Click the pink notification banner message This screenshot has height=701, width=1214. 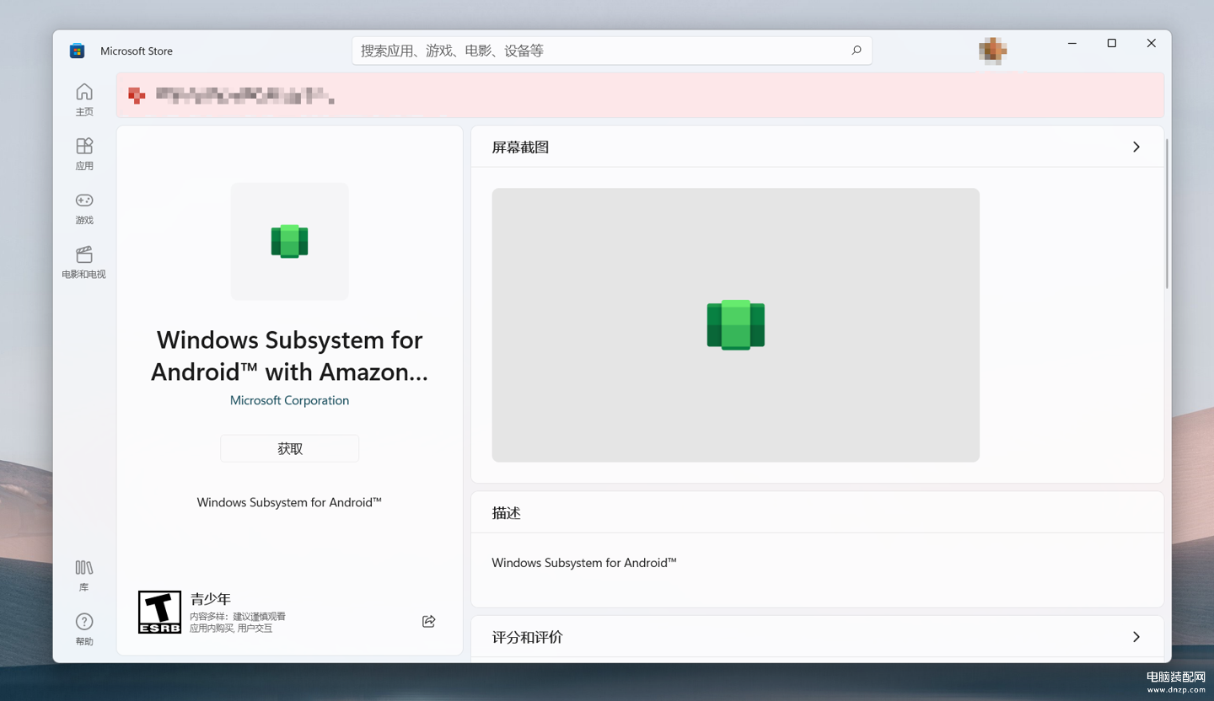[x=245, y=95]
